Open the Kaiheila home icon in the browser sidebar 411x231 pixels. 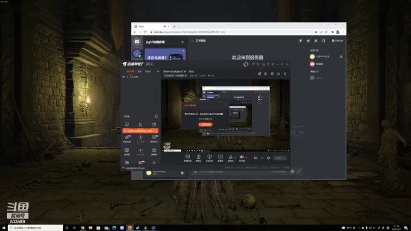(x=137, y=42)
